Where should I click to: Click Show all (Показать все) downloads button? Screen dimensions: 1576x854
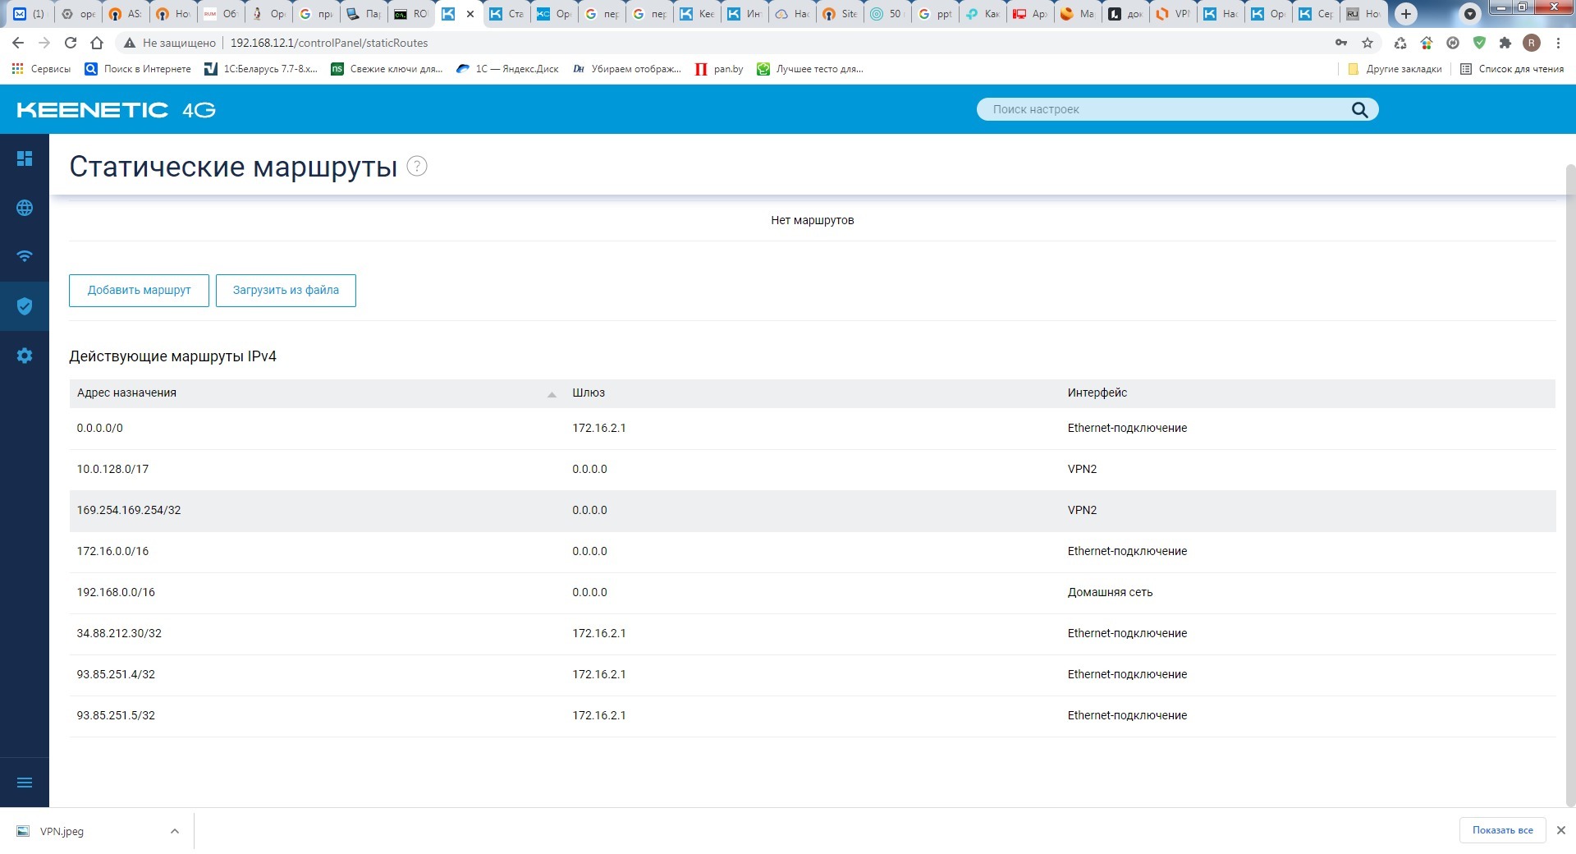click(1502, 830)
